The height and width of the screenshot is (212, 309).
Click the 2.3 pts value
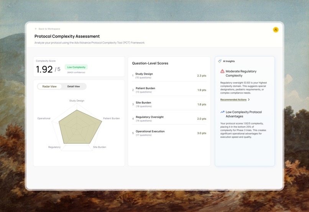(x=202, y=76)
